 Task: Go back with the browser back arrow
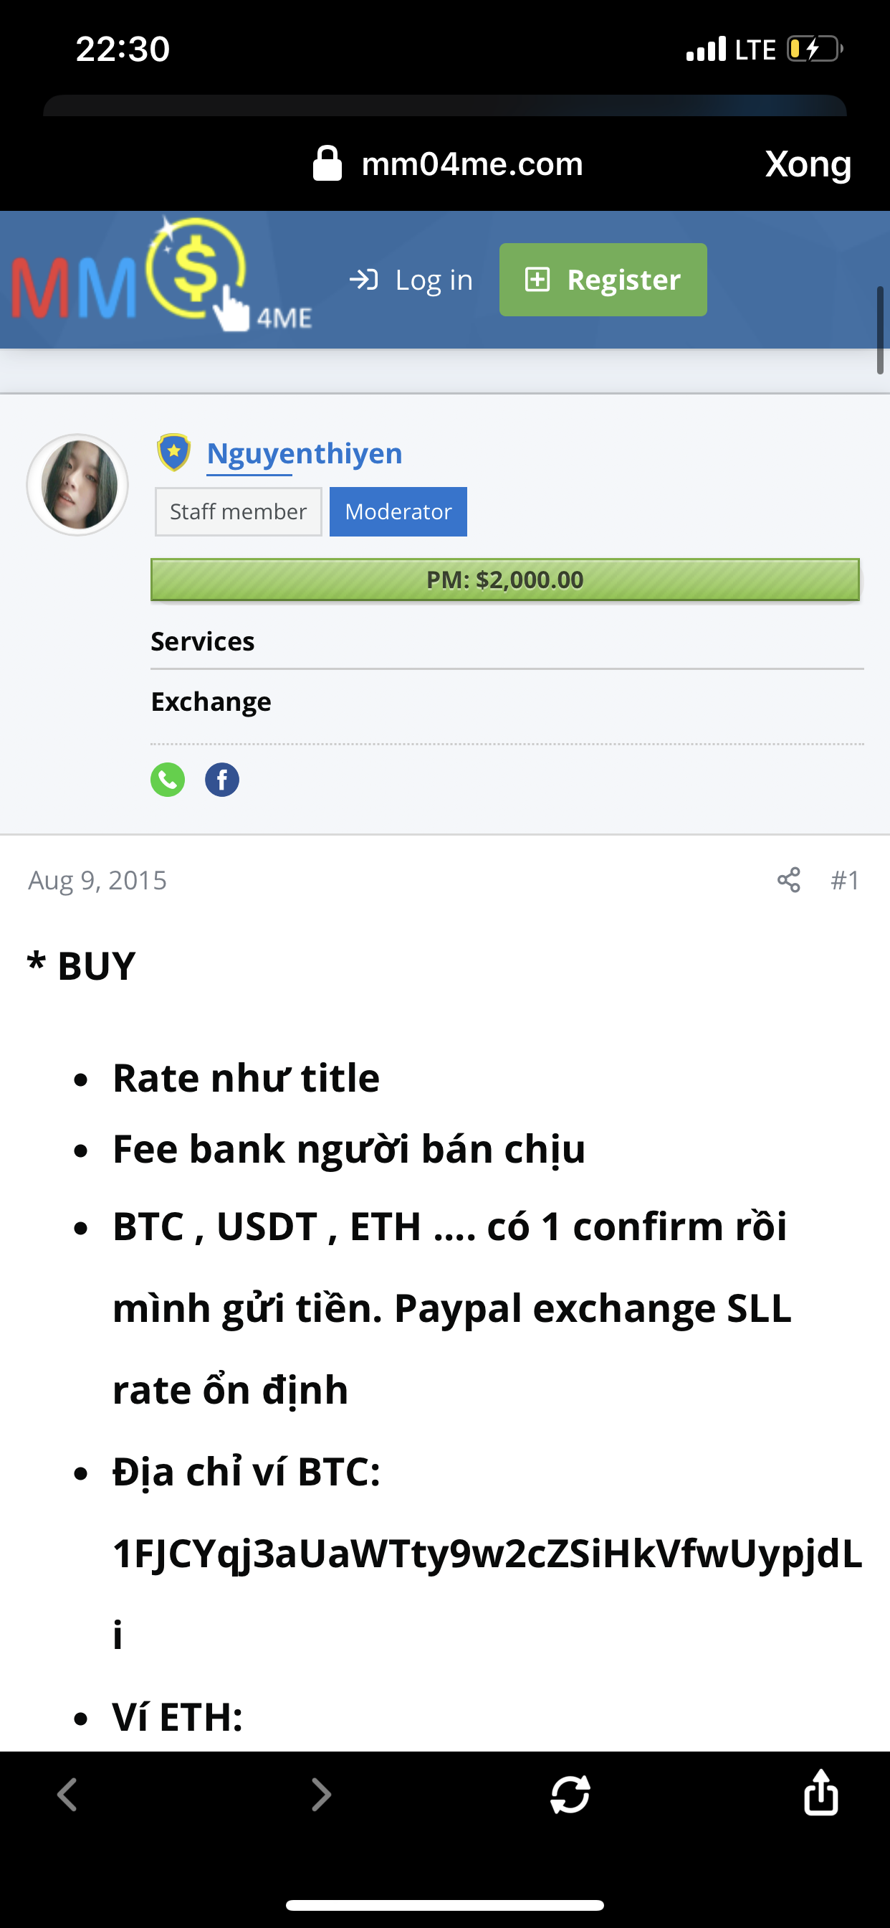[x=67, y=1794]
